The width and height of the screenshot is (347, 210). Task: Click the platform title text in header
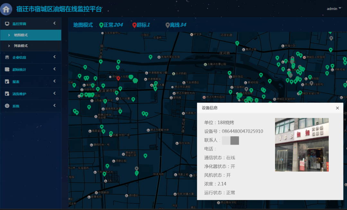pos(59,9)
